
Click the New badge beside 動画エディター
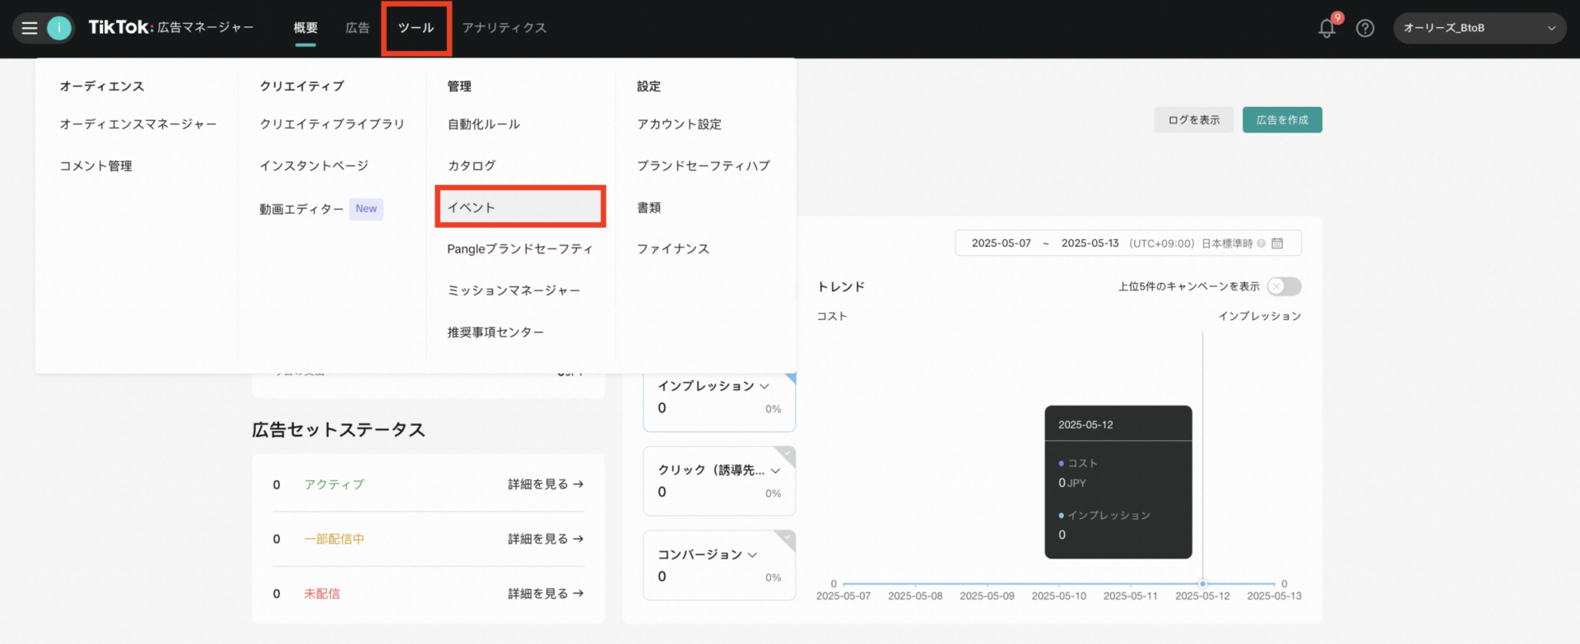(366, 209)
